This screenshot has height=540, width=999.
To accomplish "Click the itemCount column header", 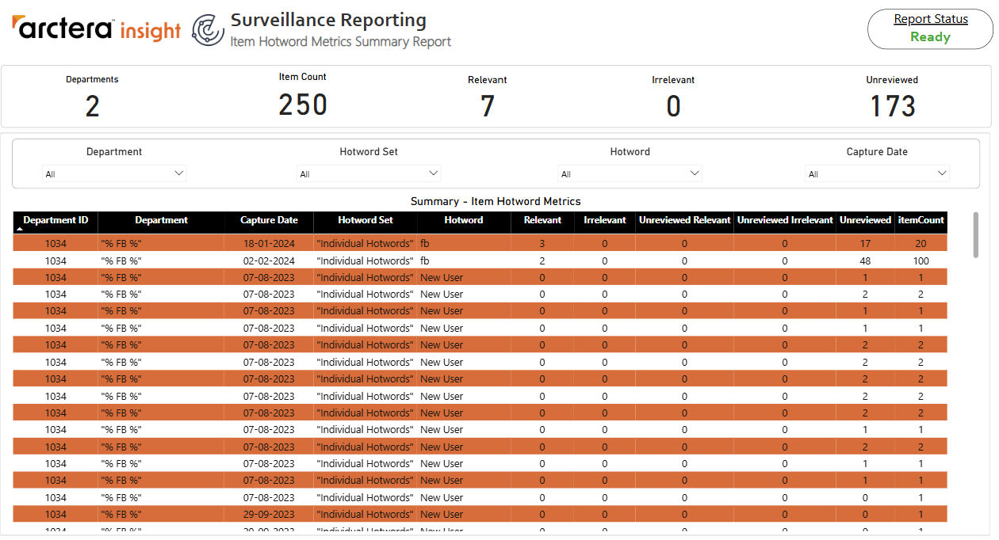I will 921,220.
